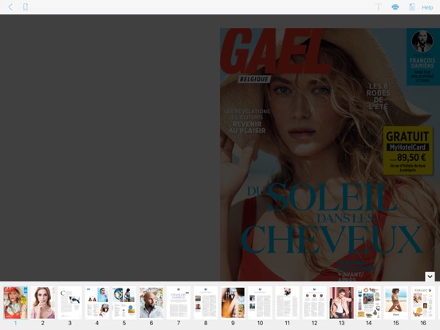Screen dimensions: 440x330
Task: Collapse the thumbnail strip with the chevron
Action: coord(430,277)
